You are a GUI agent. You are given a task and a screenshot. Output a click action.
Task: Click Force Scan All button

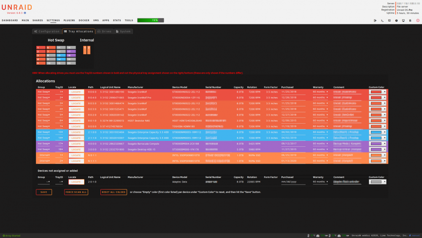pyautogui.click(x=76, y=192)
